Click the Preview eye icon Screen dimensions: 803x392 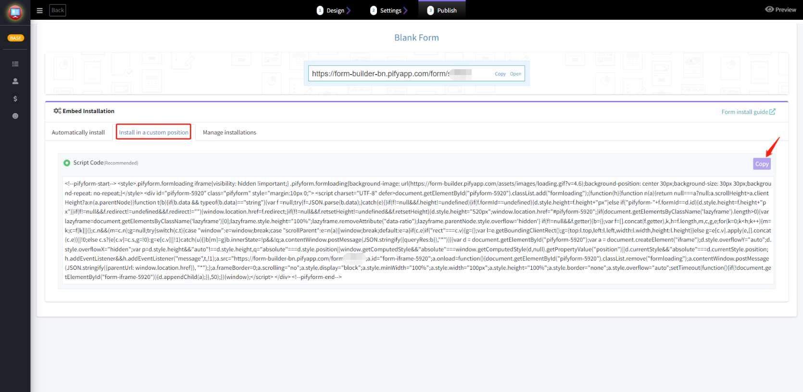769,10
